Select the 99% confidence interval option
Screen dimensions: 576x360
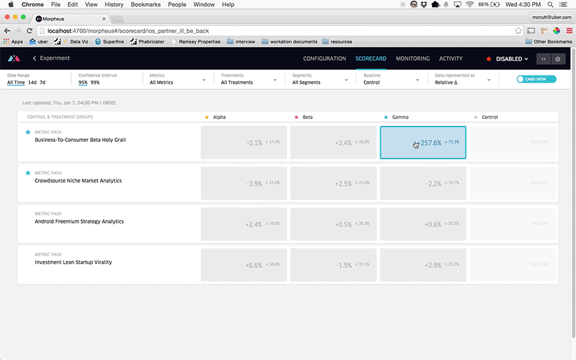(95, 82)
